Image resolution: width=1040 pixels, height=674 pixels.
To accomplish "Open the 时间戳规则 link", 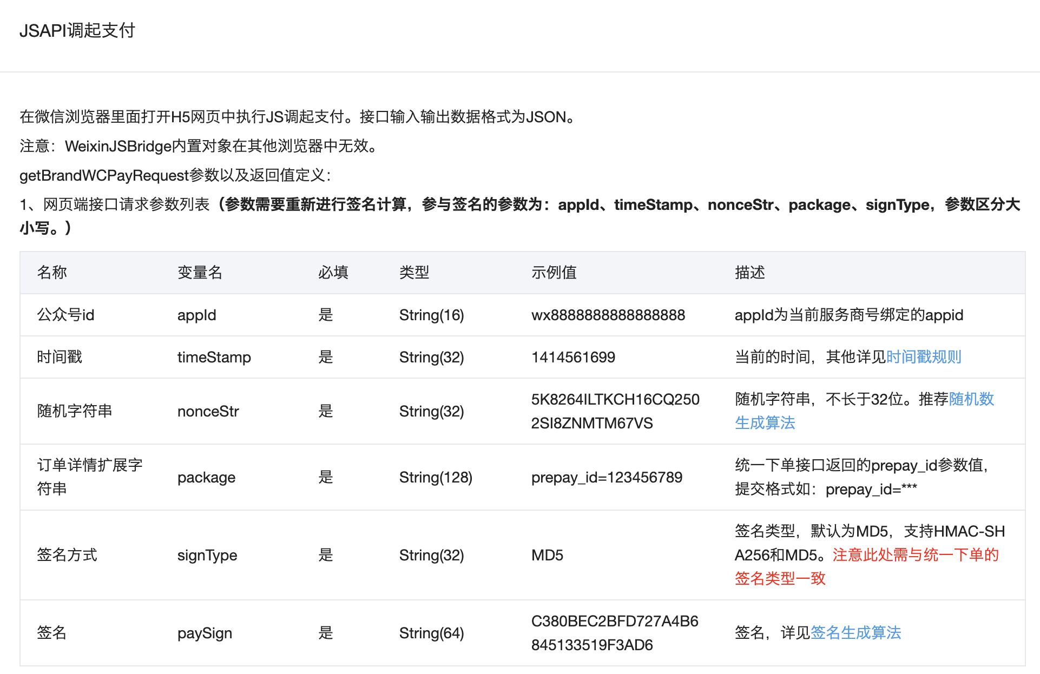I will click(x=923, y=357).
